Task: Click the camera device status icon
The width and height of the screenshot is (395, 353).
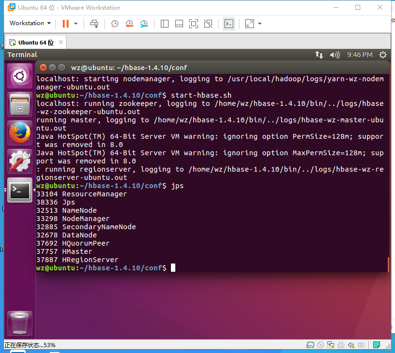Action: tap(361, 345)
